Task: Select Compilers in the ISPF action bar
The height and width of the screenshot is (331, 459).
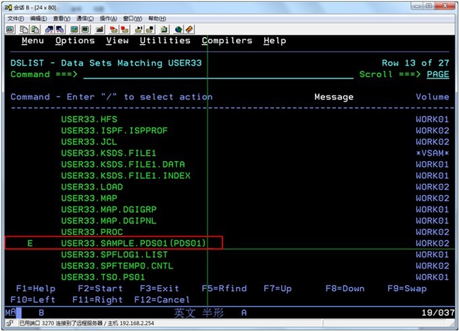Action: click(227, 41)
